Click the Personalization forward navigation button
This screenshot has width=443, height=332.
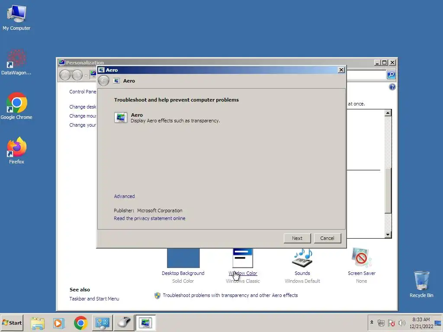click(77, 75)
